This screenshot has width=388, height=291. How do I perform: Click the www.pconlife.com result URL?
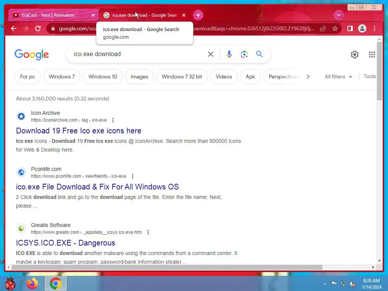point(78,176)
